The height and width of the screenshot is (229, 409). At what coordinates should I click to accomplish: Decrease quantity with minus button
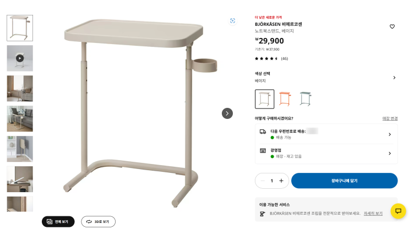pyautogui.click(x=263, y=181)
